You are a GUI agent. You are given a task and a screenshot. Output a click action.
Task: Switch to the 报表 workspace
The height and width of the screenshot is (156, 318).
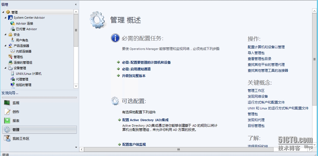39,121
